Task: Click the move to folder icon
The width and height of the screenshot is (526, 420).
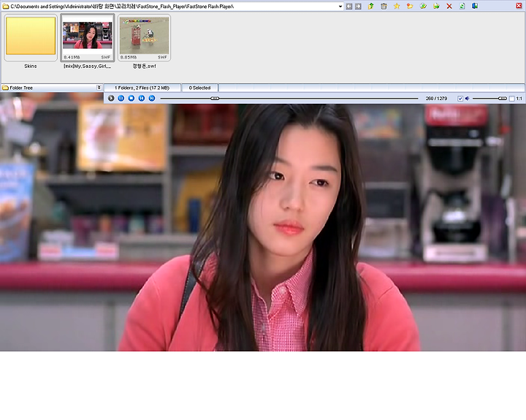Action: (x=436, y=6)
